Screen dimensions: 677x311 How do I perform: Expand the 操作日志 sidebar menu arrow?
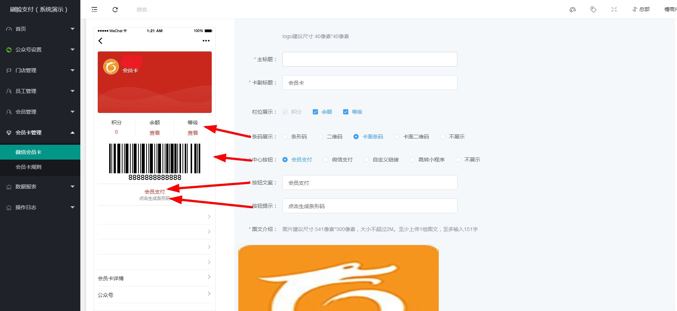tap(73, 207)
